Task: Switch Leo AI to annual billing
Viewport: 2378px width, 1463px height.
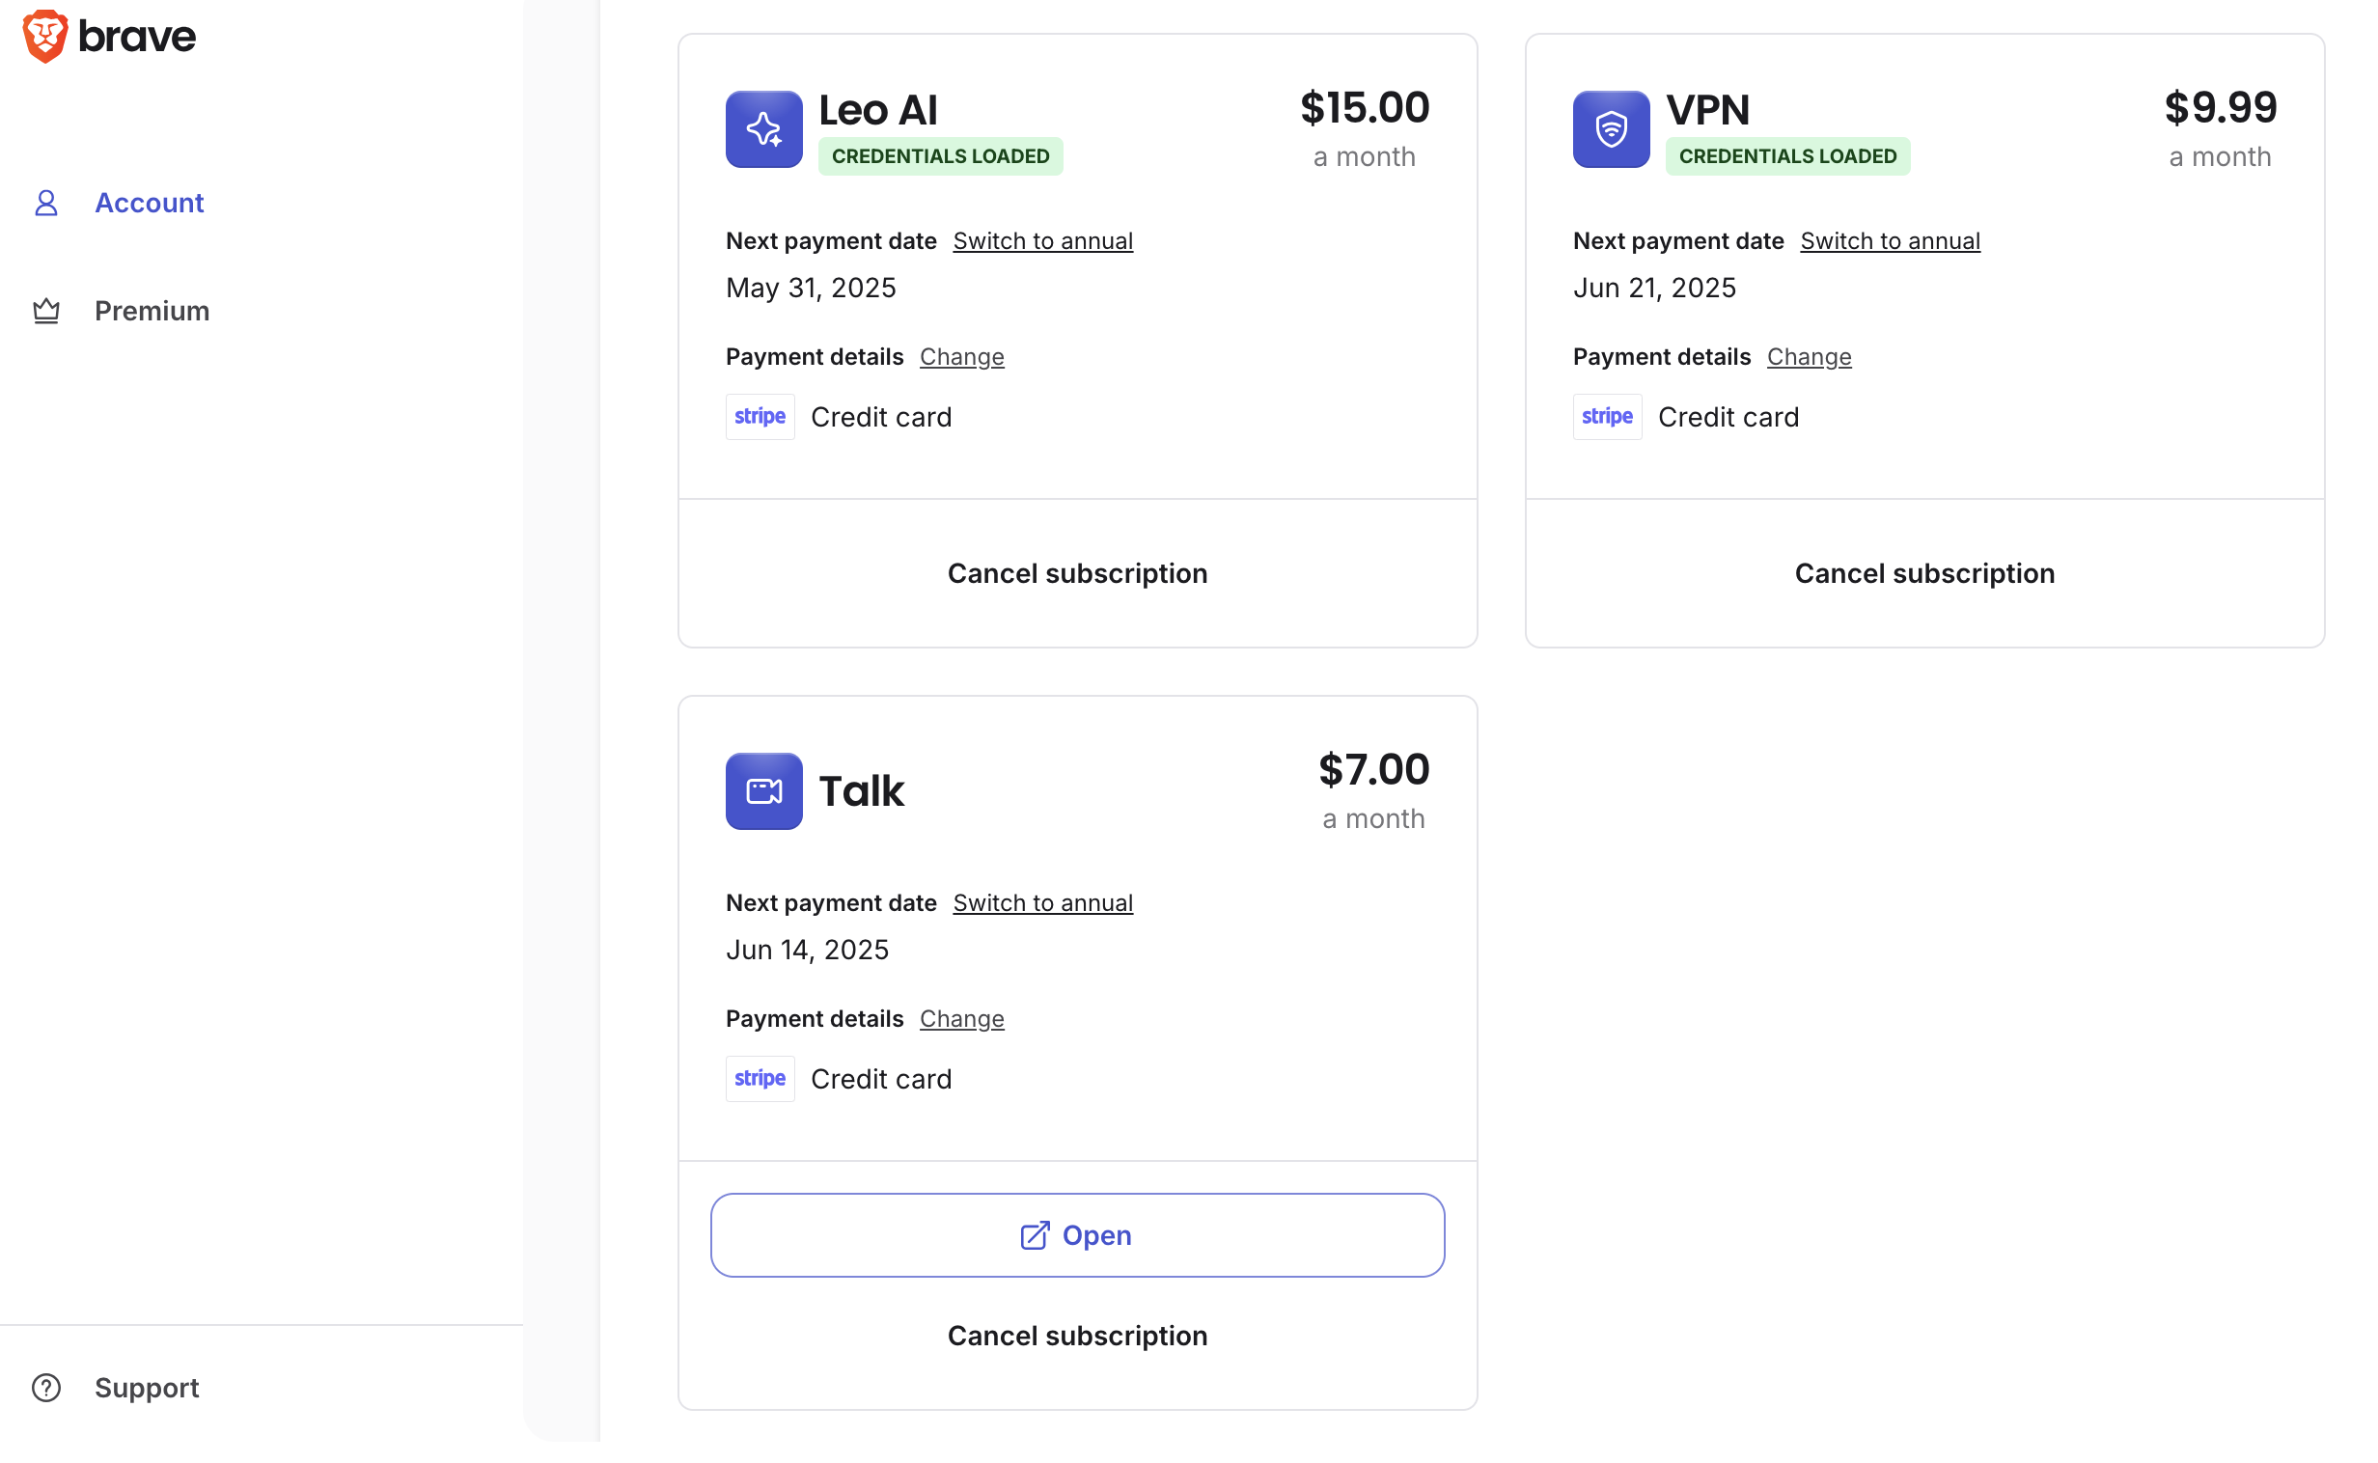Action: [1043, 241]
